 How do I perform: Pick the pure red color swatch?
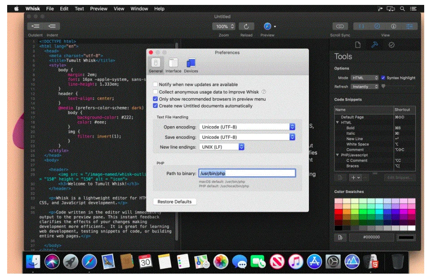coord(339,212)
